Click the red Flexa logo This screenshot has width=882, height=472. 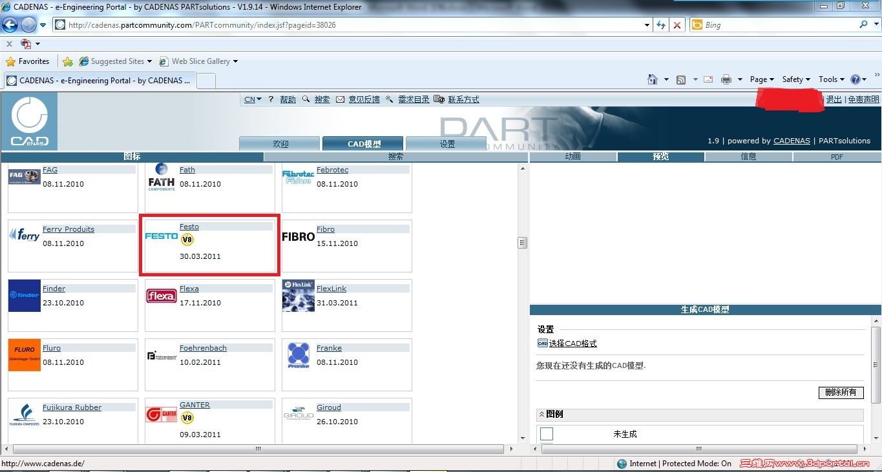pyautogui.click(x=162, y=296)
